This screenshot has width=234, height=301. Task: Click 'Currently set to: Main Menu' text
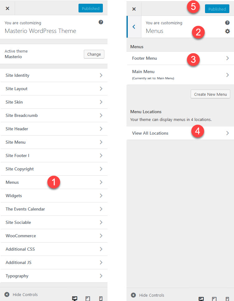153,78
